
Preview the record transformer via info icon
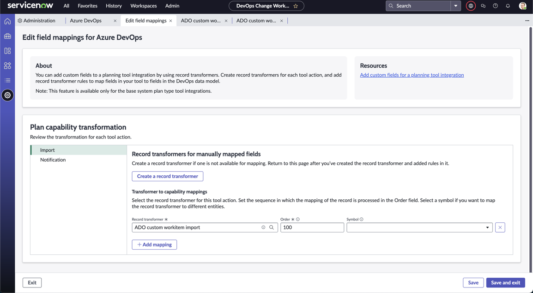pos(263,227)
